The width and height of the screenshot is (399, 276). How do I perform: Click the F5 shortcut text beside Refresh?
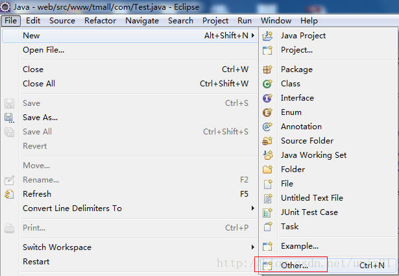click(x=244, y=194)
